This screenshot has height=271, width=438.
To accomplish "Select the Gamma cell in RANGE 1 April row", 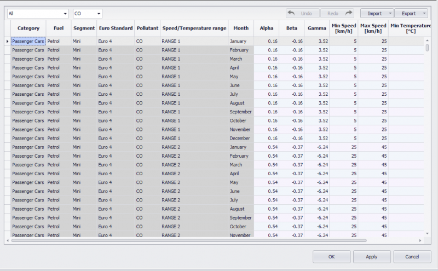I will [x=317, y=67].
